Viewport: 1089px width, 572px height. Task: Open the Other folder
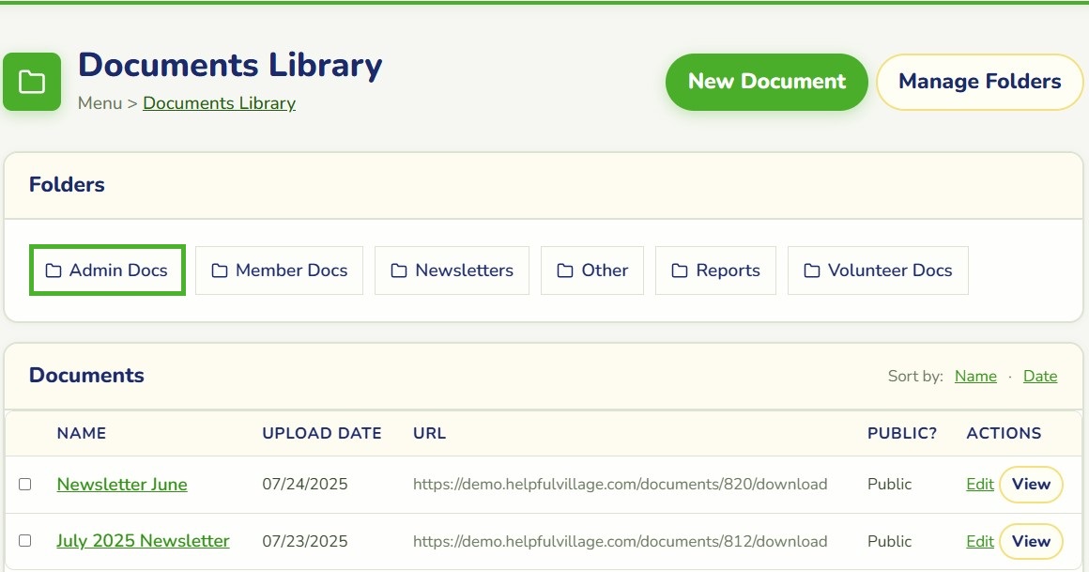592,271
